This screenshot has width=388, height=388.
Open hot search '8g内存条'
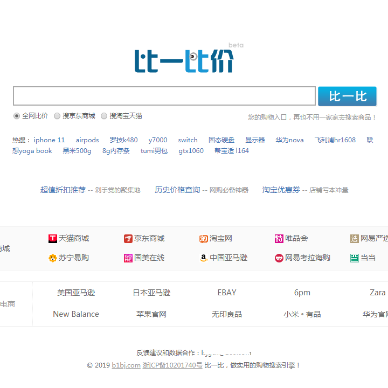tap(116, 151)
